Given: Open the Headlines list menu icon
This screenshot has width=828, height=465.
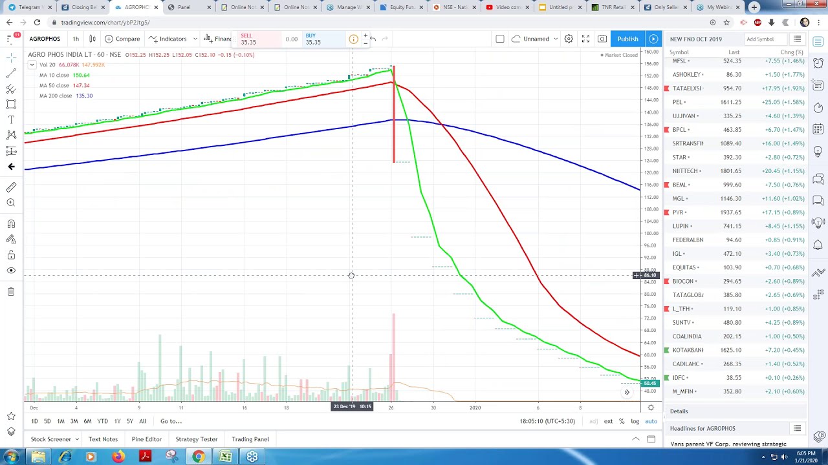Looking at the screenshot, I should (798, 428).
